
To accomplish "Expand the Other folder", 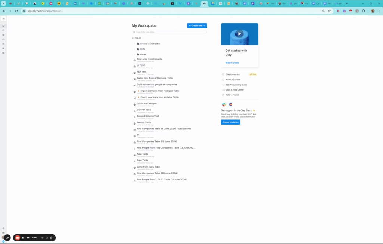I will 135,54.
